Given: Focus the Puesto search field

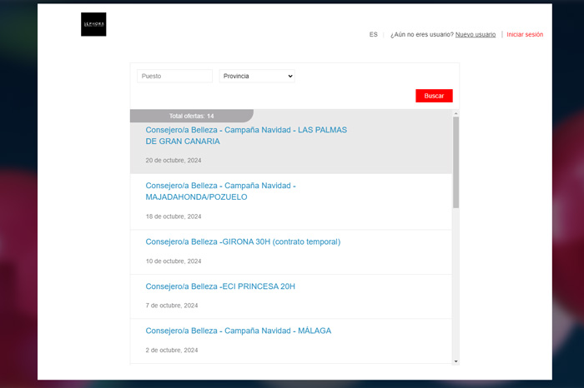Looking at the screenshot, I should (x=174, y=76).
